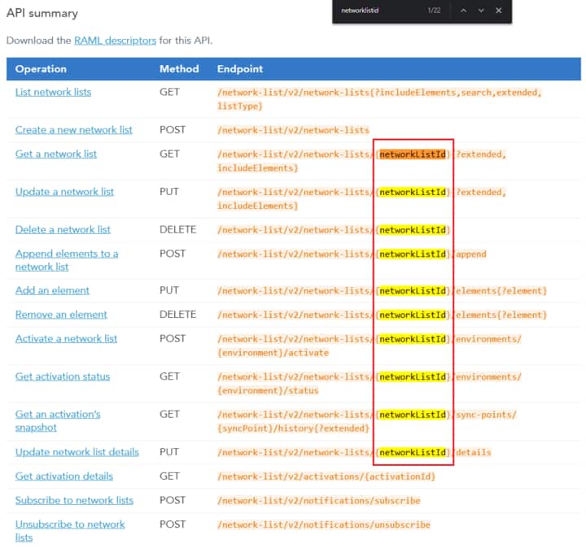Open the List network lists operation
The height and width of the screenshot is (548, 586).
53,92
